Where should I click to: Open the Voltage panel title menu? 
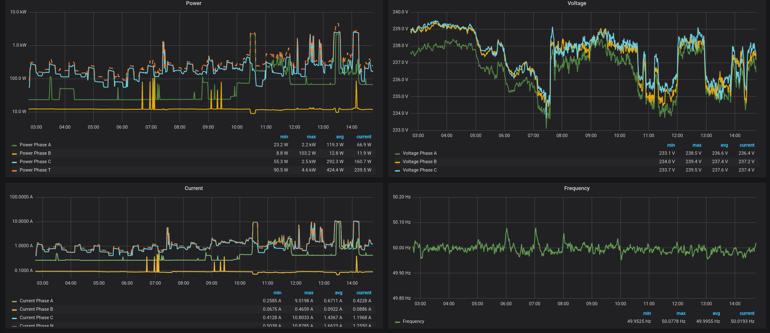[x=577, y=3]
